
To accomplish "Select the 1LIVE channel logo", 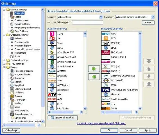I will point(52,34).
